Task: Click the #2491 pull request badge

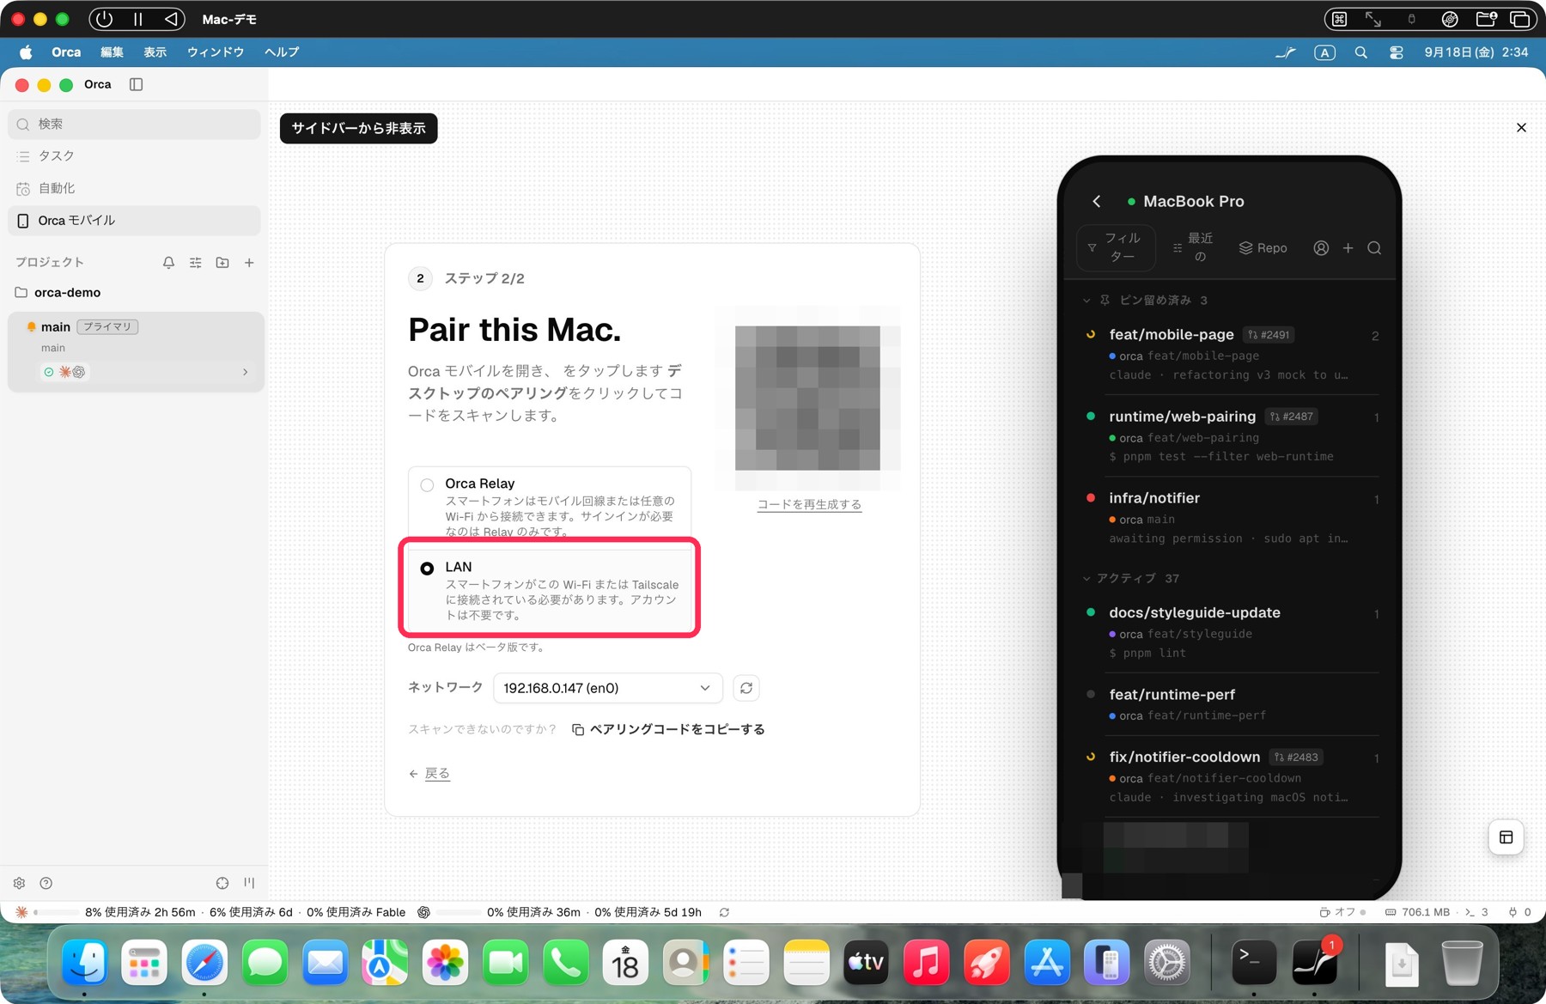Action: point(1269,335)
